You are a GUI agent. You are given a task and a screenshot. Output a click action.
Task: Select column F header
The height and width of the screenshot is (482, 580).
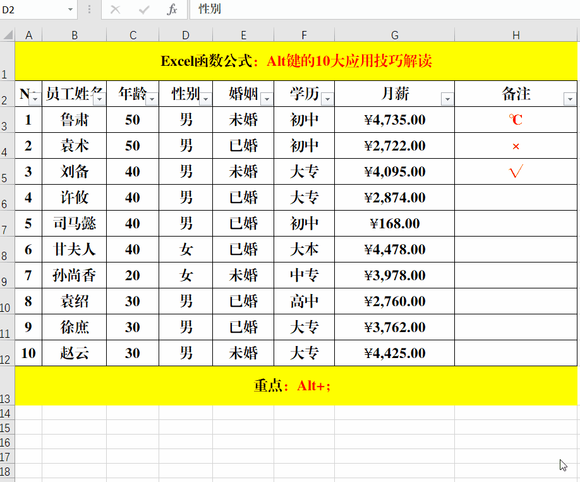tap(304, 35)
